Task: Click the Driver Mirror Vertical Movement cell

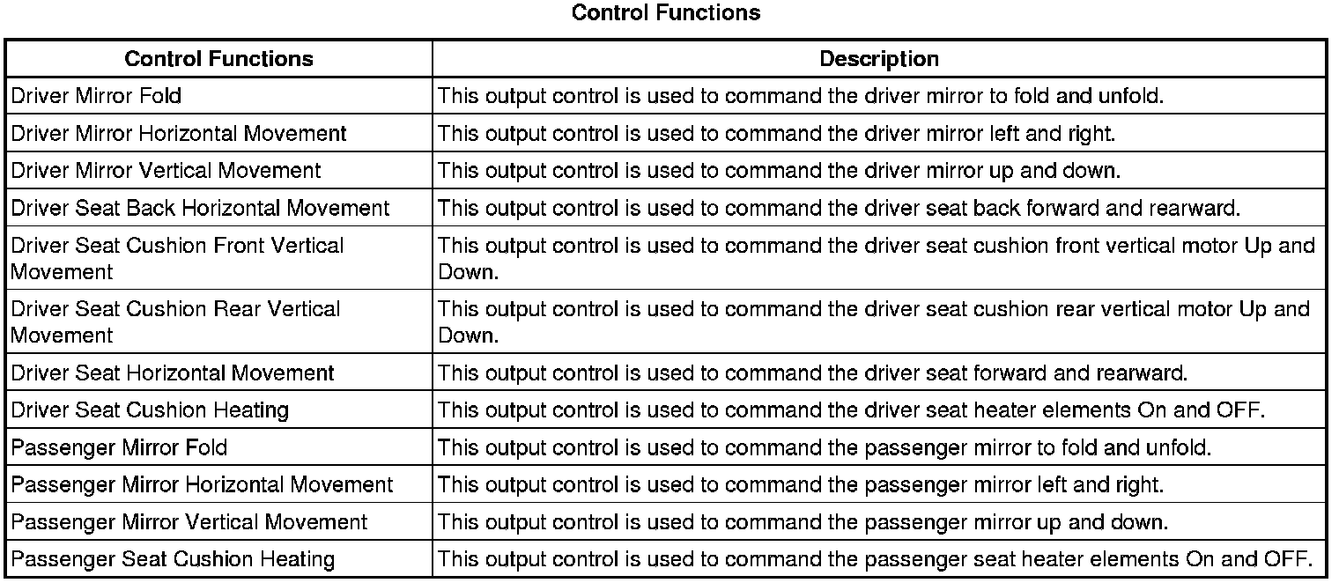Action: (x=166, y=170)
